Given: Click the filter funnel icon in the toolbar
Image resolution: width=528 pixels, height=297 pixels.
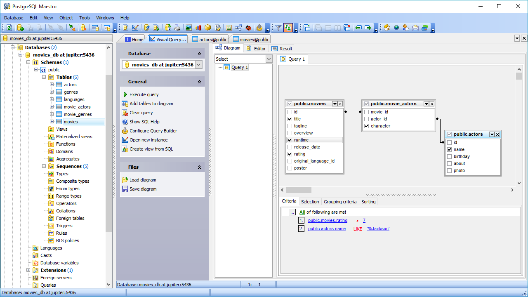Looking at the screenshot, I should tap(278, 28).
